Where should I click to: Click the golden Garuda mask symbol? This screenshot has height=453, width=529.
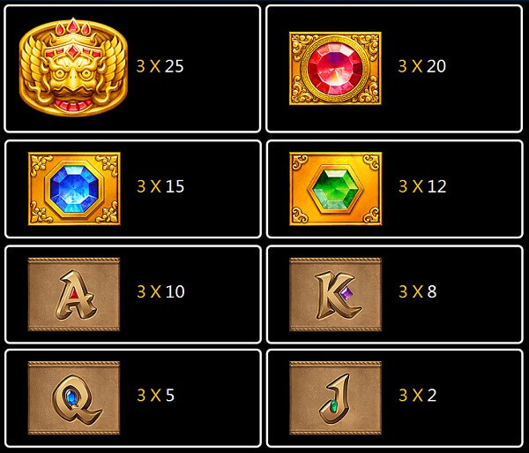tap(73, 67)
